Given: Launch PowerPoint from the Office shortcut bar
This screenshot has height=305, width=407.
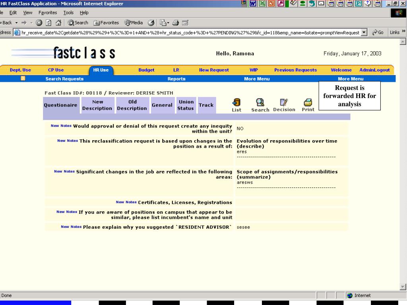Looking at the screenshot, I should tap(271, 4).
